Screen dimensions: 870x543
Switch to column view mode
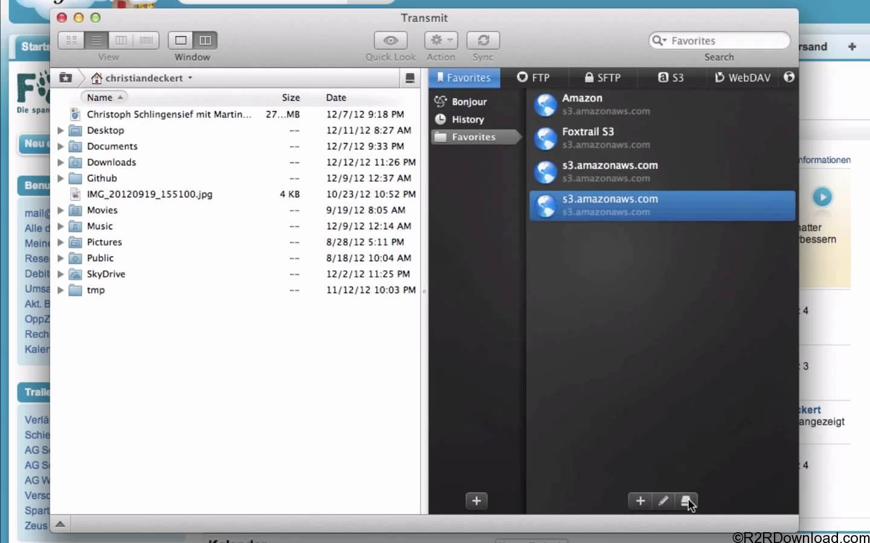pyautogui.click(x=121, y=40)
